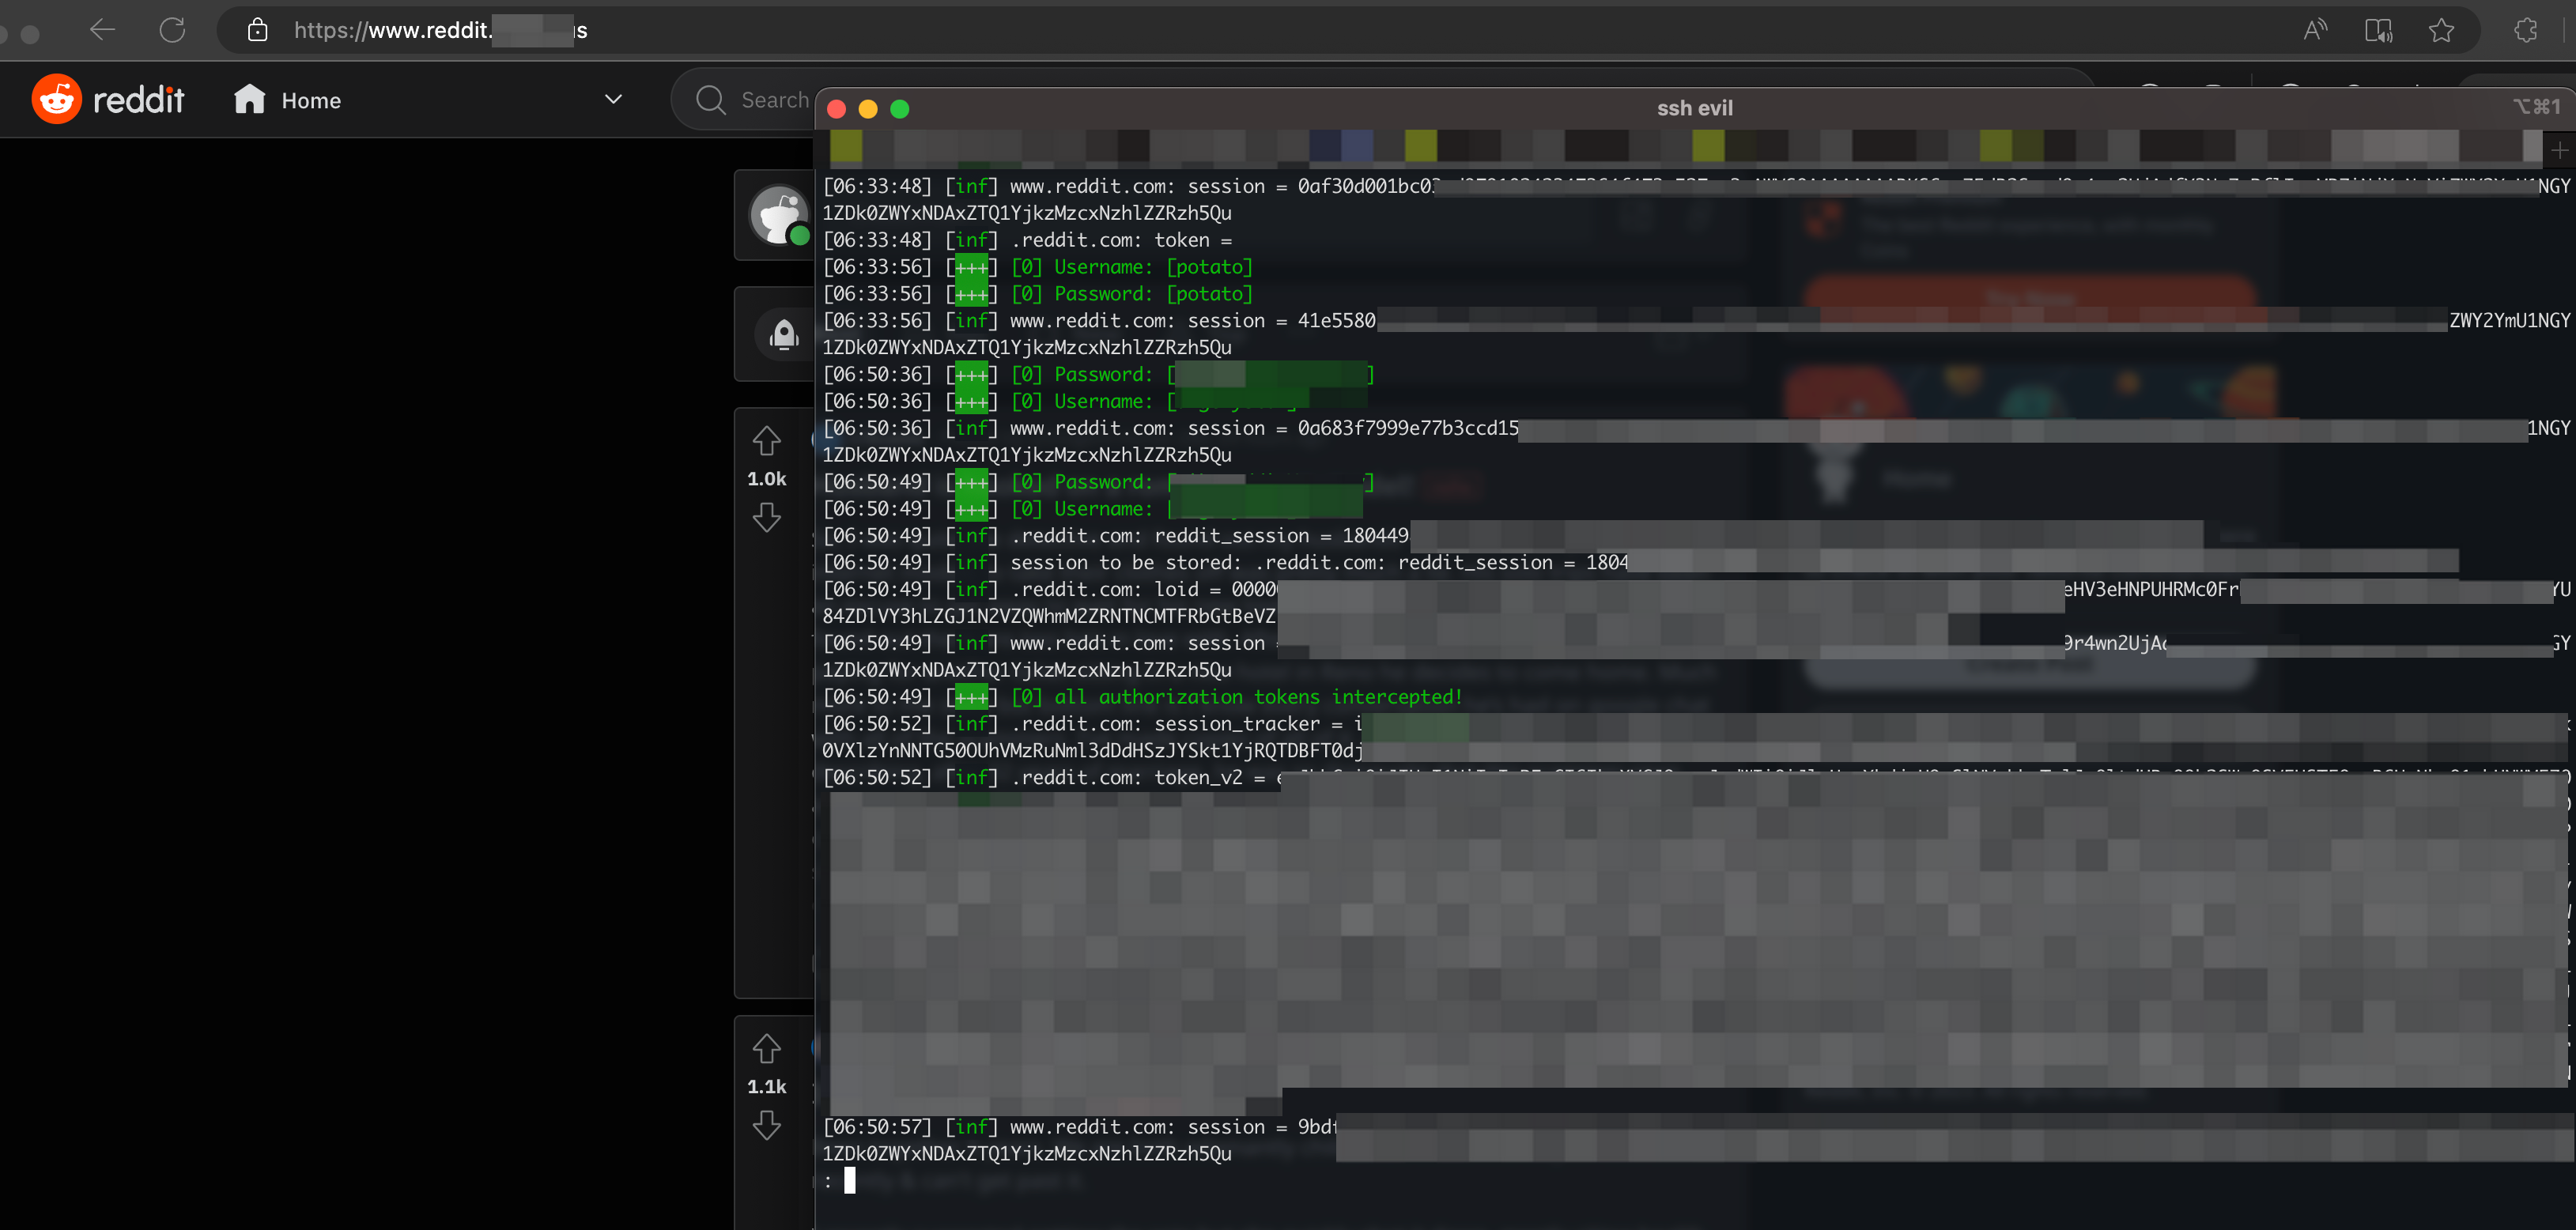This screenshot has width=2576, height=1230.
Task: Click the browser back arrow
Action: (102, 30)
